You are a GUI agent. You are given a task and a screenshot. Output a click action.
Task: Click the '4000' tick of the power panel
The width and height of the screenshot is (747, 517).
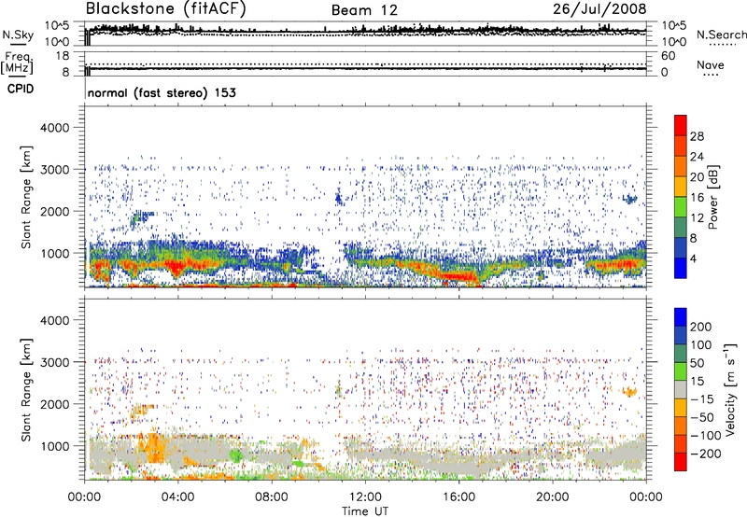tap(54, 128)
